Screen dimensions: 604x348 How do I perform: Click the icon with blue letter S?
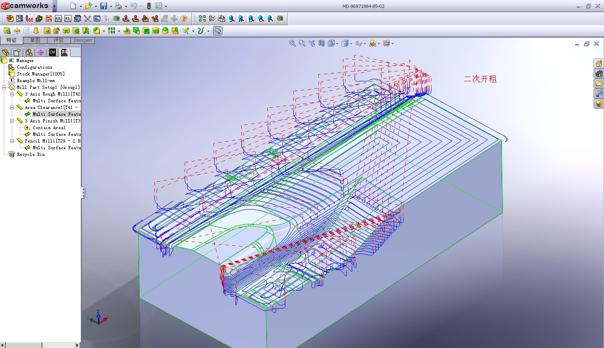tap(232, 18)
